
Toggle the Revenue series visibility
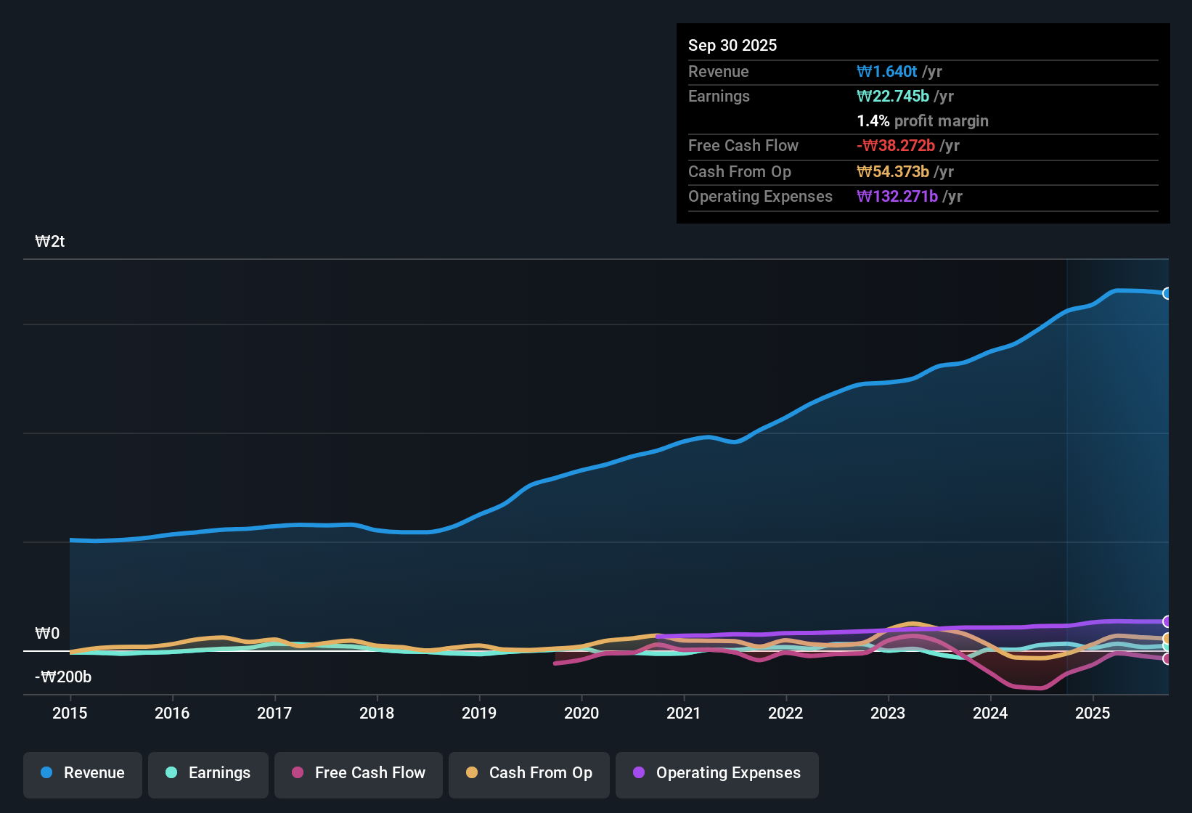[82, 774]
